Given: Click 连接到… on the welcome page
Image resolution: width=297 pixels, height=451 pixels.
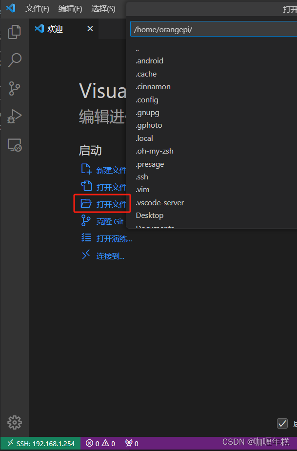Looking at the screenshot, I should tap(109, 255).
